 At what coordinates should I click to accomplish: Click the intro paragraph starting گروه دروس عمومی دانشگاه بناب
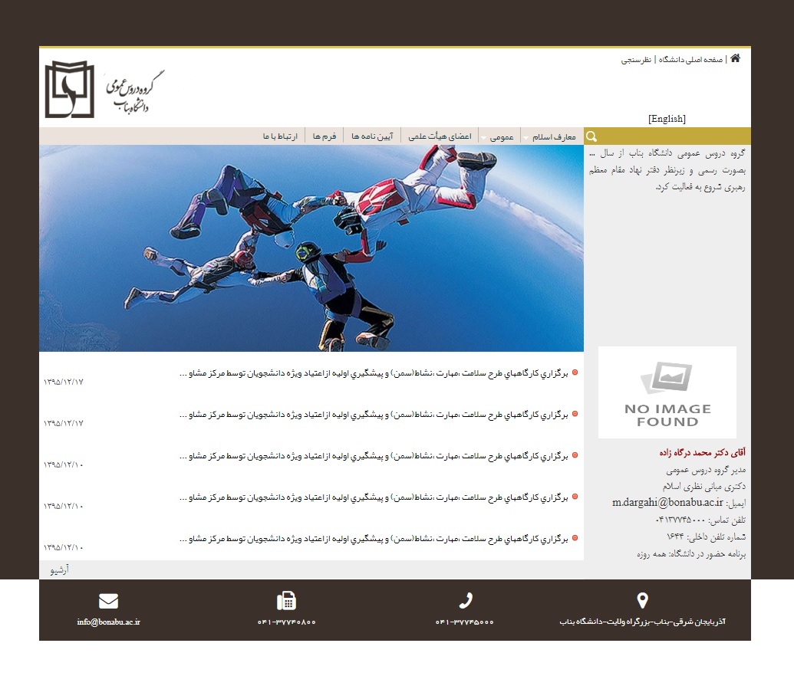667,169
